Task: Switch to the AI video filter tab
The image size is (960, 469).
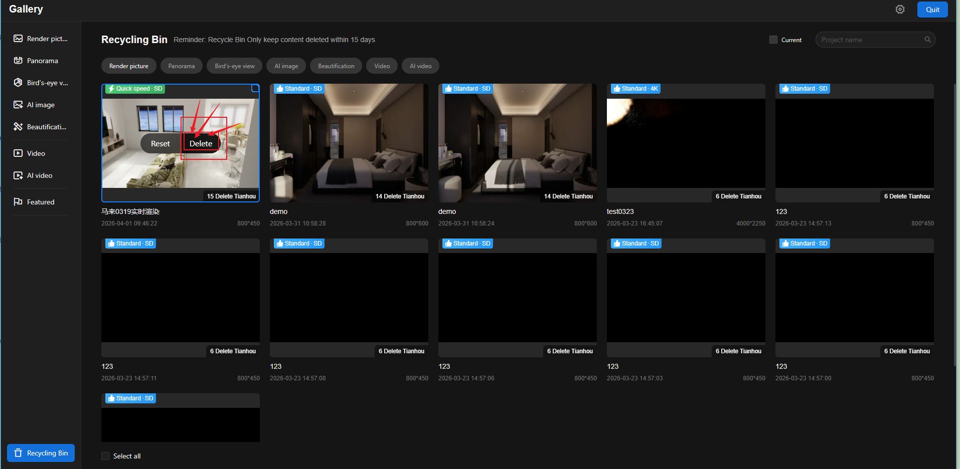Action: [x=420, y=66]
